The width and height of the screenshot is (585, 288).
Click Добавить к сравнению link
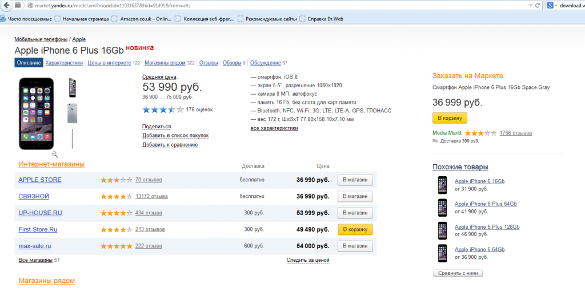170,144
